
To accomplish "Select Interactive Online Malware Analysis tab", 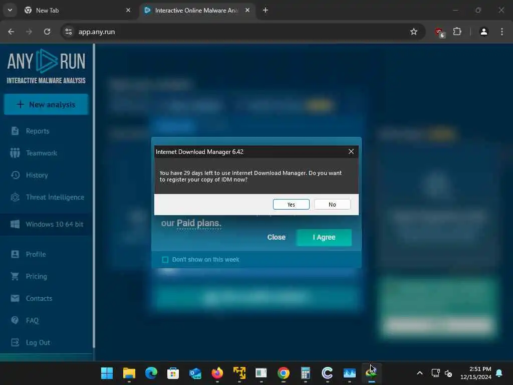I will coord(196,10).
